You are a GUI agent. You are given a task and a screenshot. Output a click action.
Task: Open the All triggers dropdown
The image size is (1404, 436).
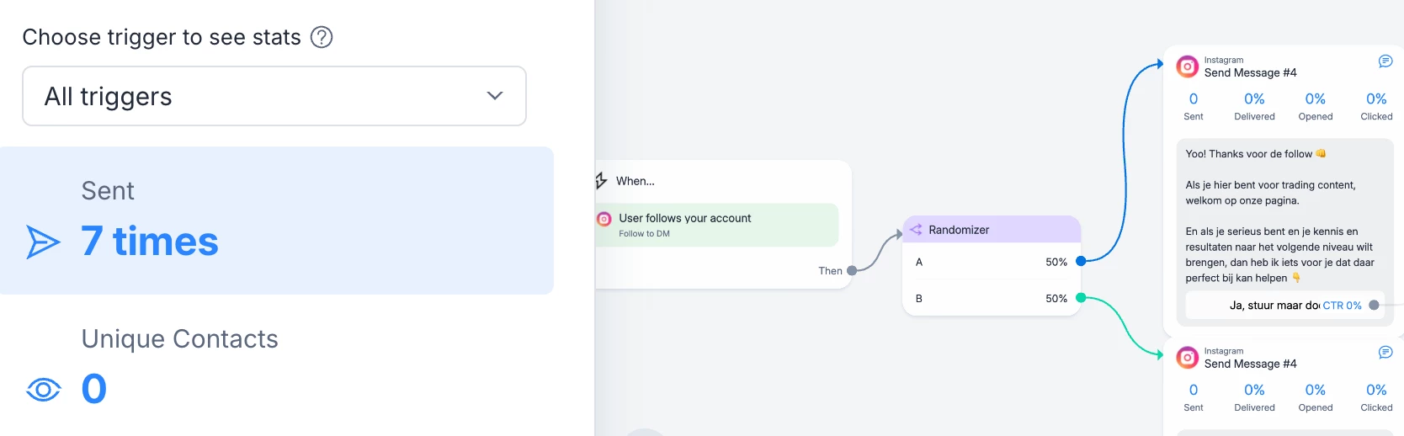pos(274,96)
